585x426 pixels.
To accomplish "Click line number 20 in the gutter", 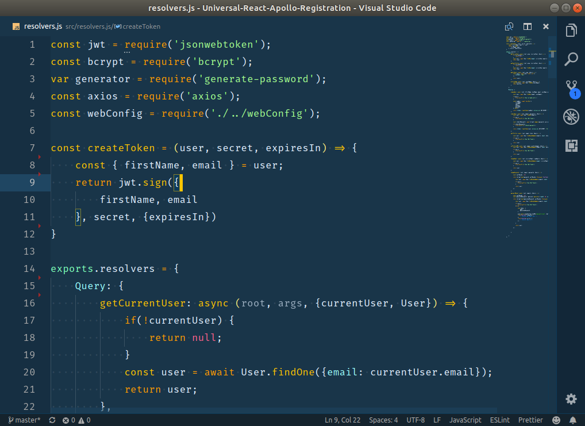I will [x=29, y=372].
